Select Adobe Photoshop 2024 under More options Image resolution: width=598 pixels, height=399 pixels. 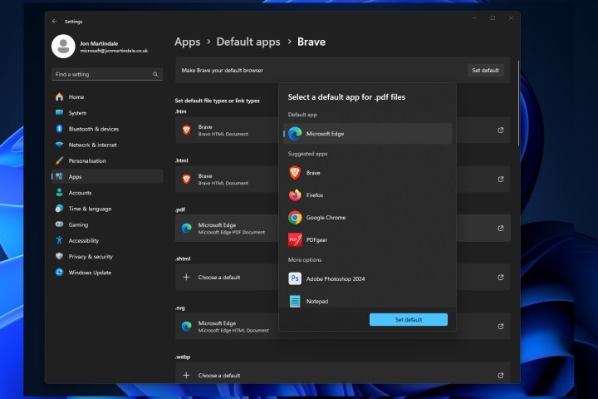point(368,278)
